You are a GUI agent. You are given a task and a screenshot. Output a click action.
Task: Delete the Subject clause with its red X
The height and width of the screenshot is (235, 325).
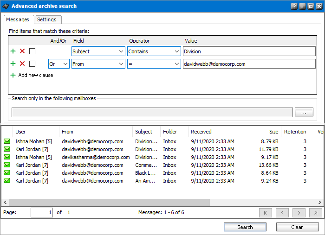point(22,51)
